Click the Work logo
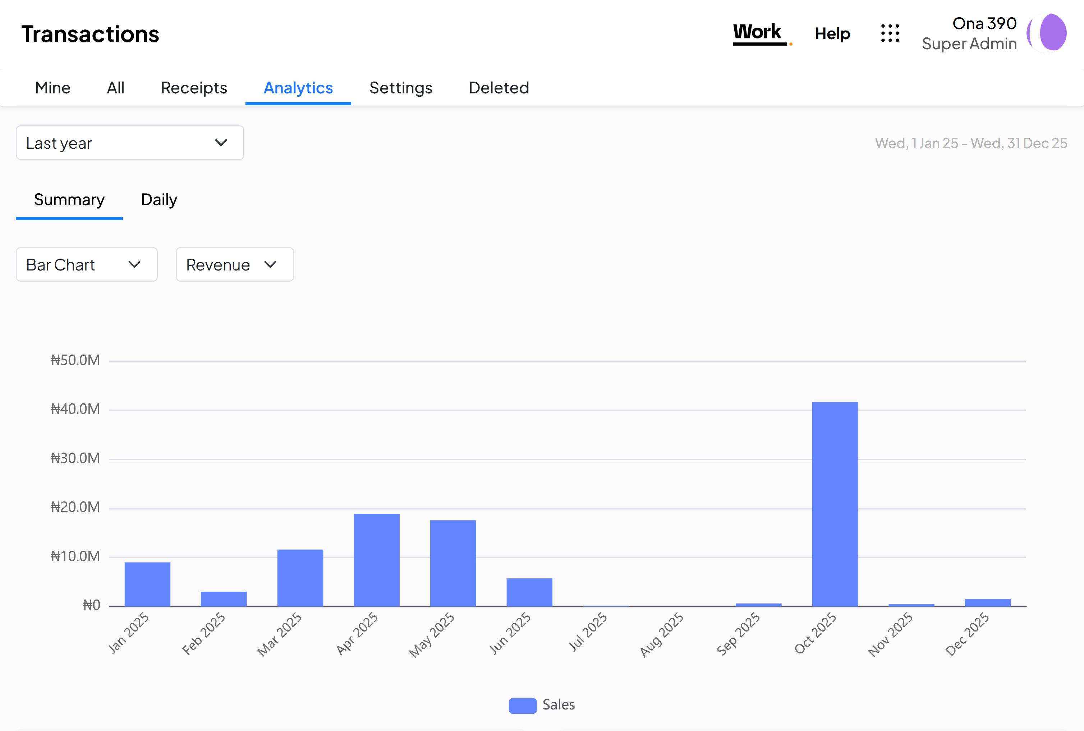 point(759,33)
